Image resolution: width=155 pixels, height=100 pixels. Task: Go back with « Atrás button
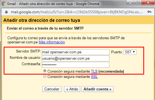click(x=72, y=89)
